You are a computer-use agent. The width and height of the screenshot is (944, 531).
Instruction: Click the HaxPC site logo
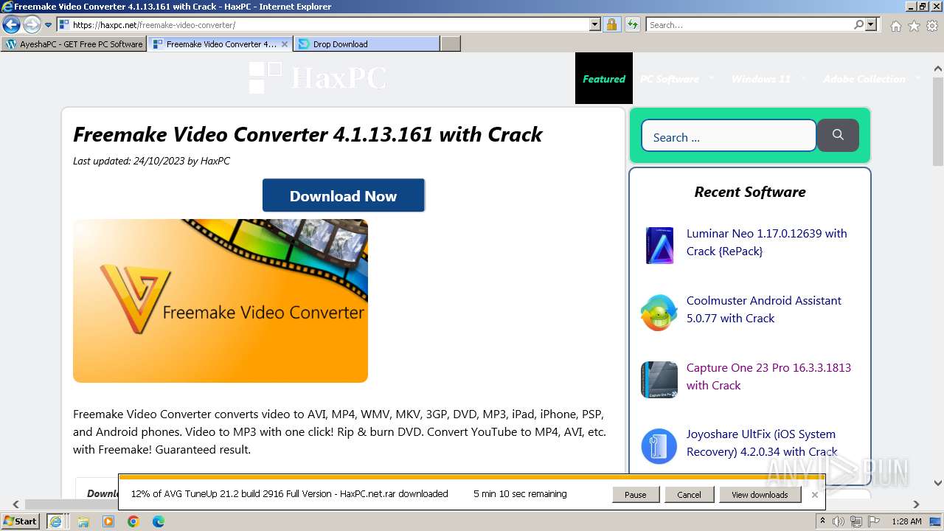point(317,77)
